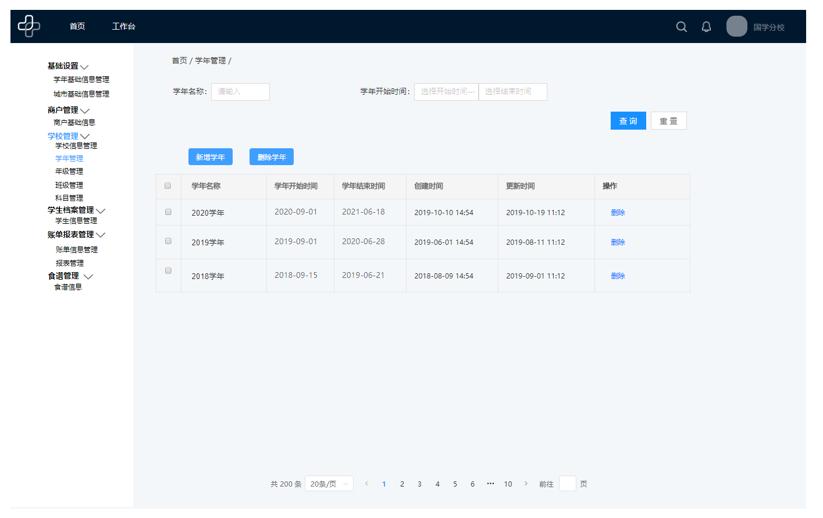Open 班级管理 sidebar item

pos(69,185)
